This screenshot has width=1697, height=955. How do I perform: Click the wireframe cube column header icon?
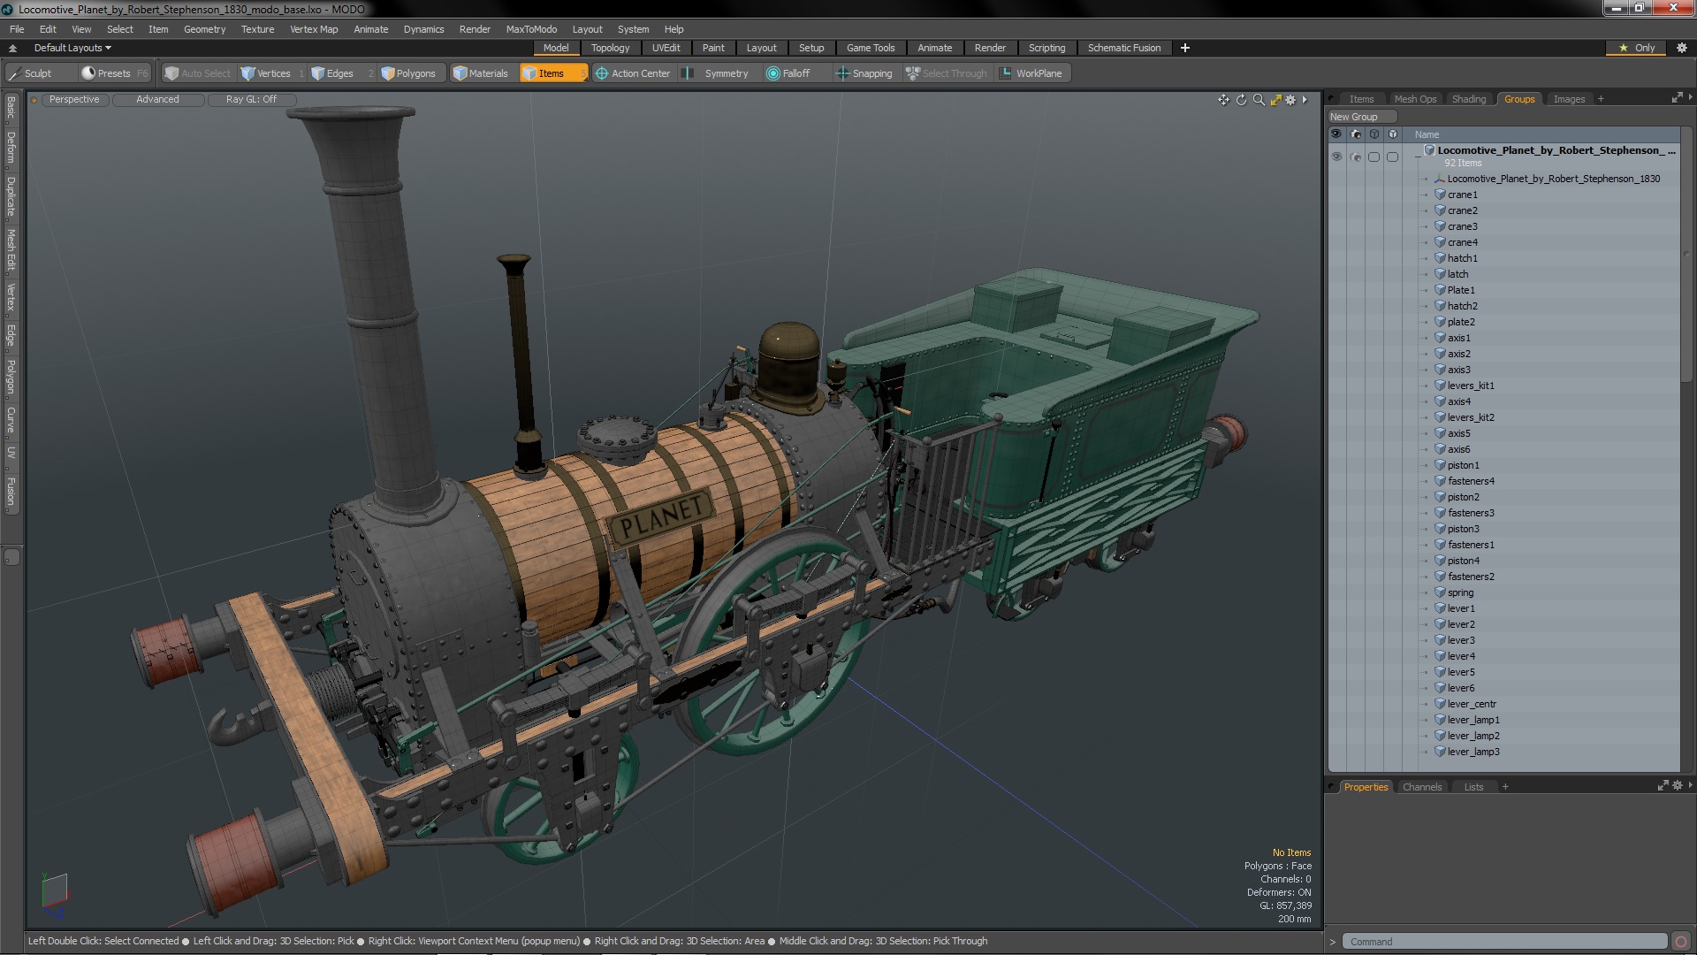(1374, 134)
